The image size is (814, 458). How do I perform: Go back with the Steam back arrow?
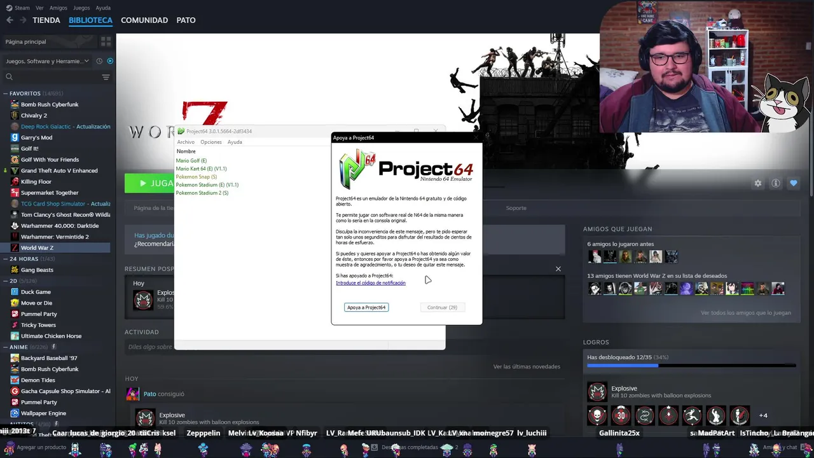click(x=10, y=20)
